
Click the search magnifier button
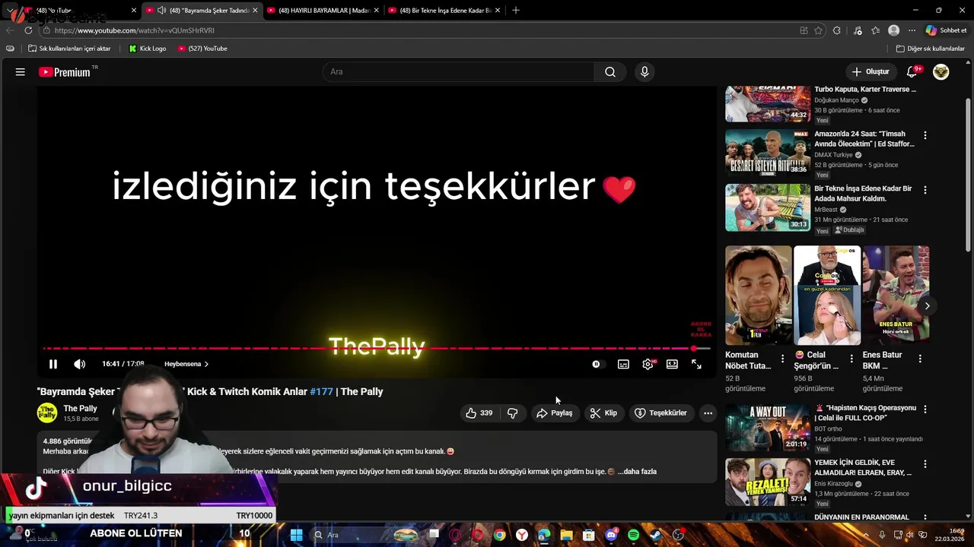tap(610, 71)
